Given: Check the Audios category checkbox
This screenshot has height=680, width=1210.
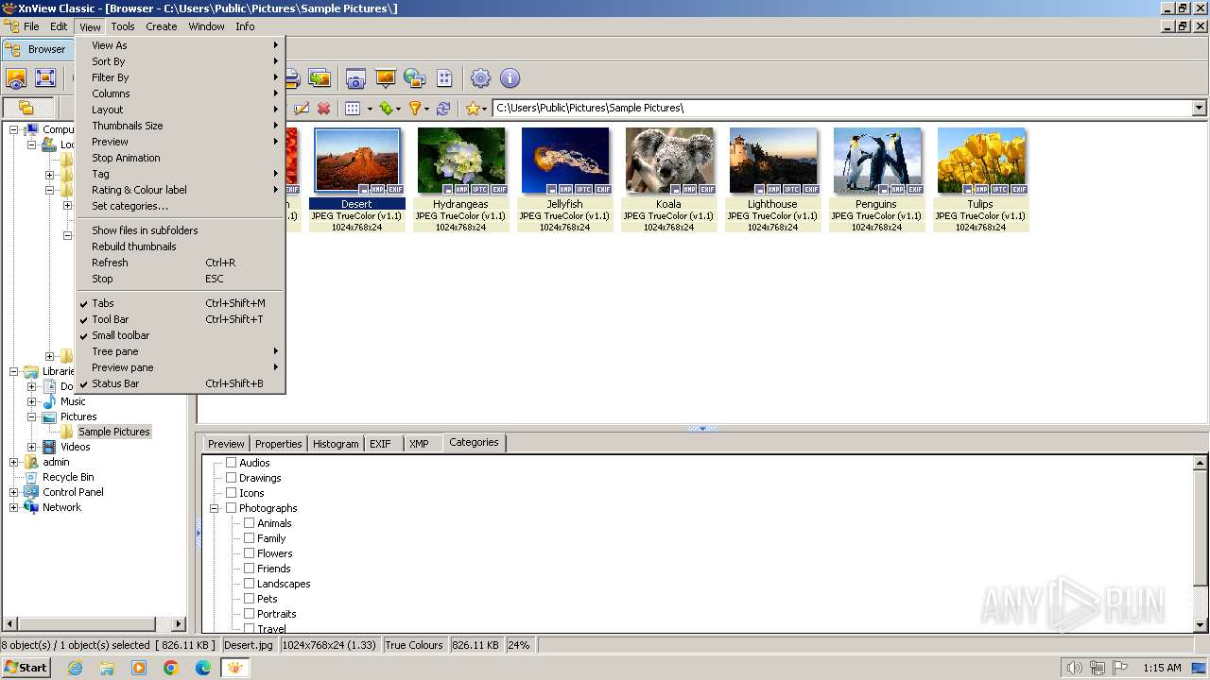Looking at the screenshot, I should tap(231, 463).
